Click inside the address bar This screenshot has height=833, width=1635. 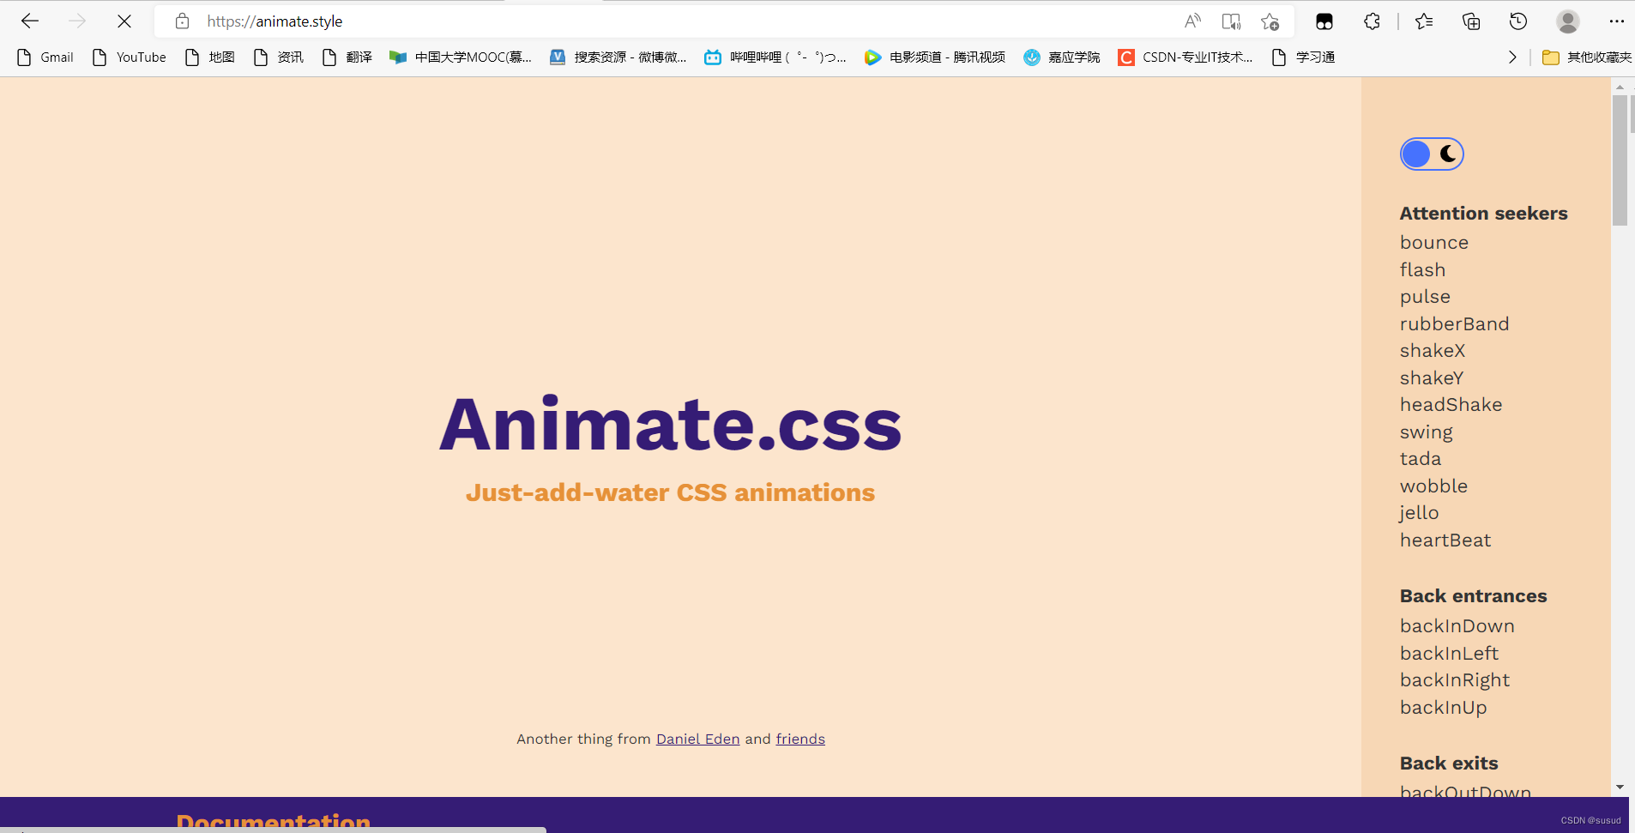click(x=600, y=21)
